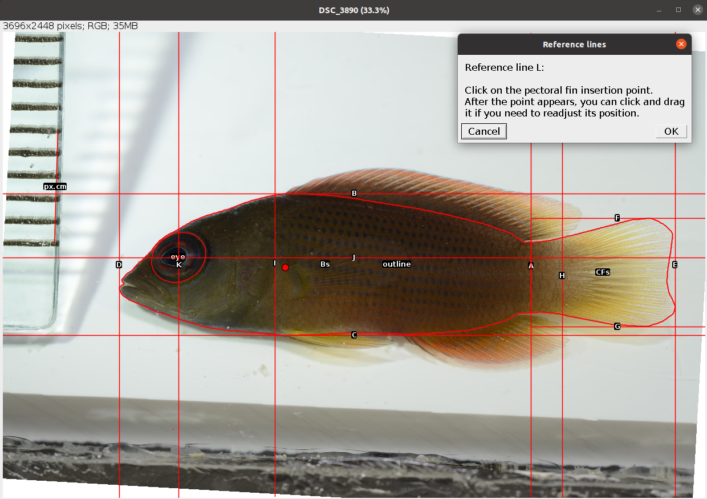The width and height of the screenshot is (707, 499).
Task: Select point G on the lower caudal fin
Action: click(x=617, y=326)
